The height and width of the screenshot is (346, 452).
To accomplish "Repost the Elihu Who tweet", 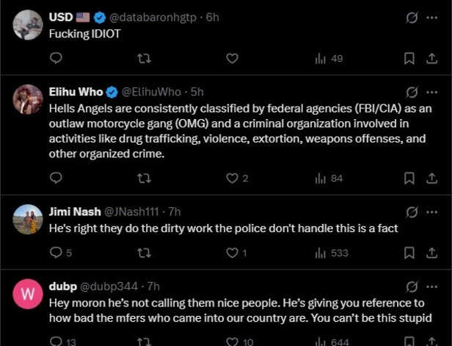I will click(x=145, y=178).
